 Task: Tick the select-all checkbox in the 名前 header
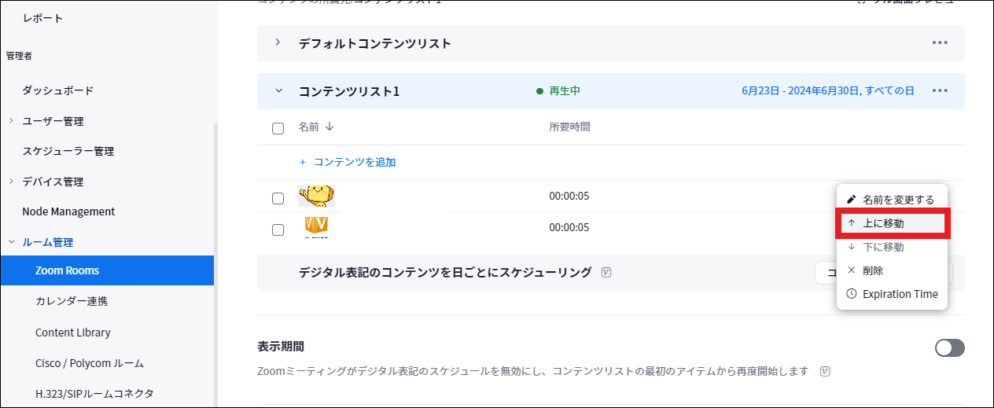278,128
